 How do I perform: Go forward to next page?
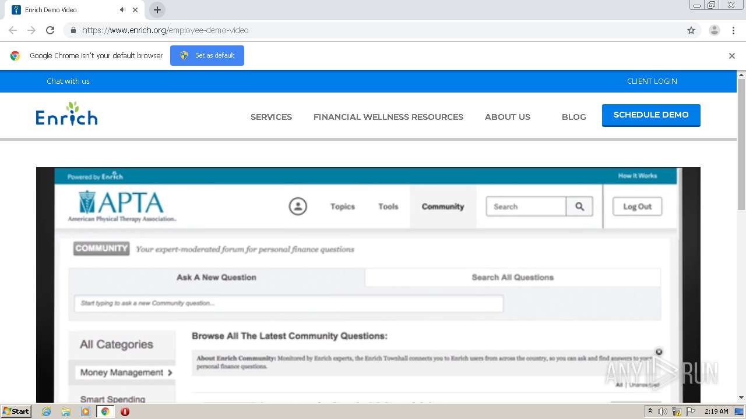pos(31,30)
